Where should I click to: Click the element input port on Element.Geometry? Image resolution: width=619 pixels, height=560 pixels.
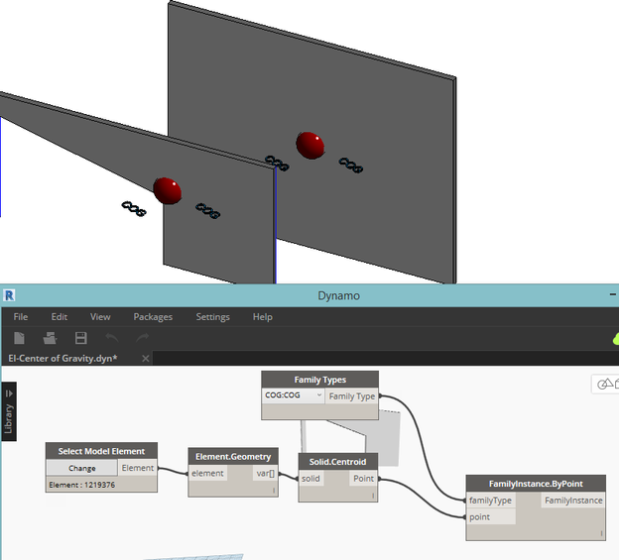tap(207, 473)
